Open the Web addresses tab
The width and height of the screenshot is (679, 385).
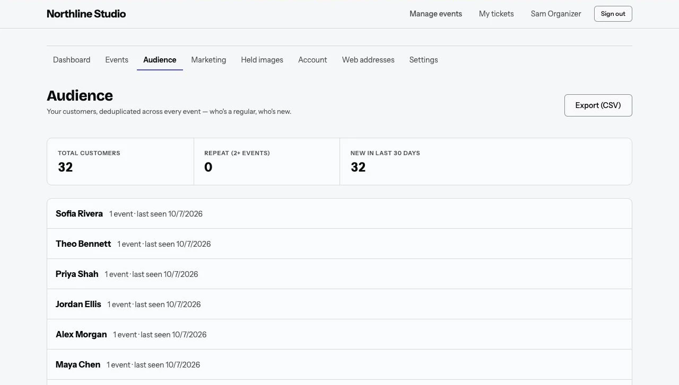click(368, 60)
